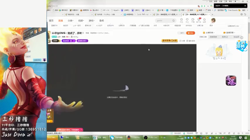Open the 游戏 toolbar dropdown in bookmarks bar

209,10
